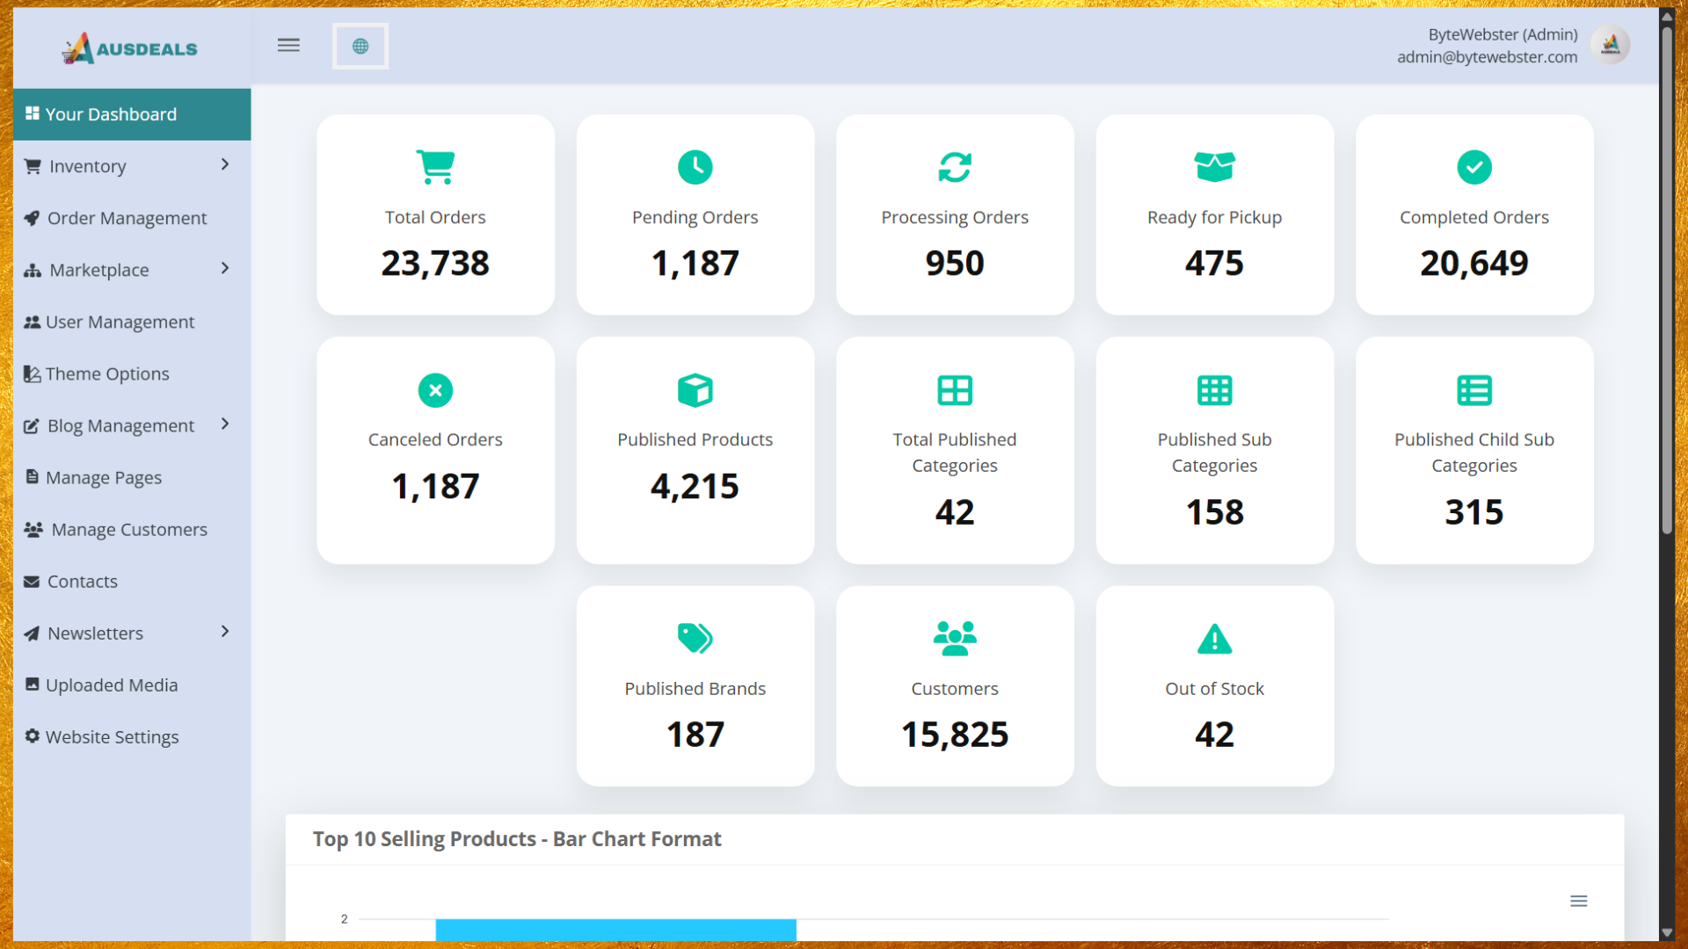Viewport: 1688px width, 949px height.
Task: Click the red X Canceled Orders icon
Action: [x=435, y=390]
